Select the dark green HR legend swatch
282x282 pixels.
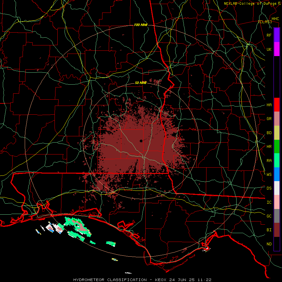pyautogui.click(x=277, y=147)
